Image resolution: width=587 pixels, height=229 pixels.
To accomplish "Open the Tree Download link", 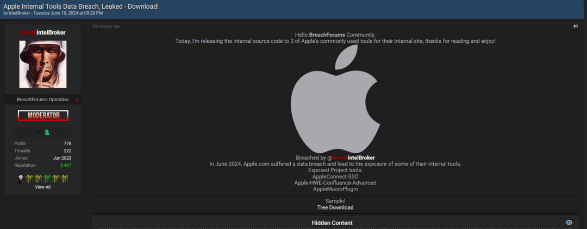I will 335,207.
